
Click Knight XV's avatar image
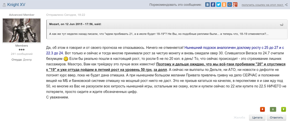click(x=22, y=30)
